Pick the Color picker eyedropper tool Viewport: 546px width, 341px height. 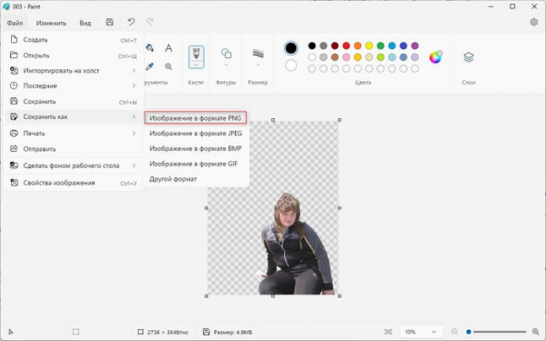[150, 66]
